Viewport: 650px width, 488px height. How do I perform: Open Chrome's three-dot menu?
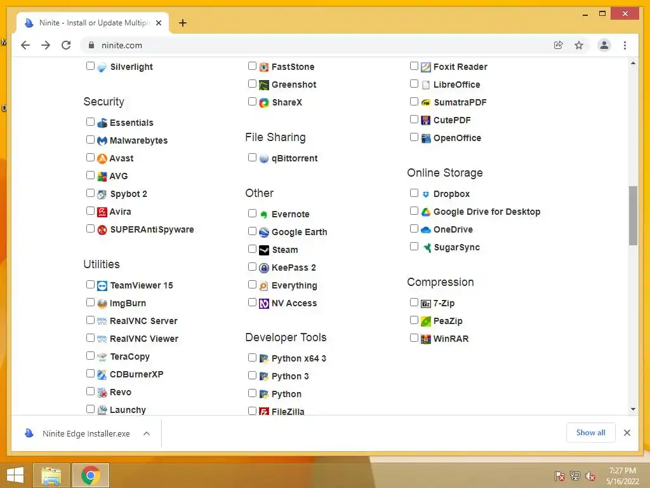point(625,45)
